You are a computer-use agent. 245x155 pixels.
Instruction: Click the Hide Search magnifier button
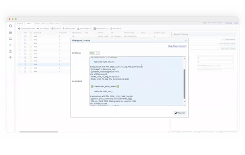[115, 28]
